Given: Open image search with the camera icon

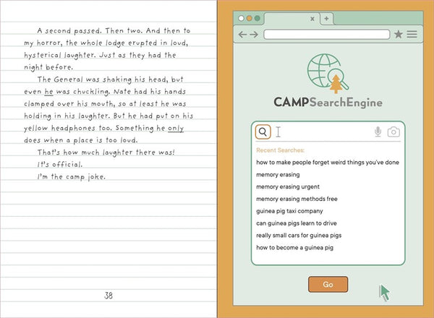Looking at the screenshot, I should [x=393, y=132].
